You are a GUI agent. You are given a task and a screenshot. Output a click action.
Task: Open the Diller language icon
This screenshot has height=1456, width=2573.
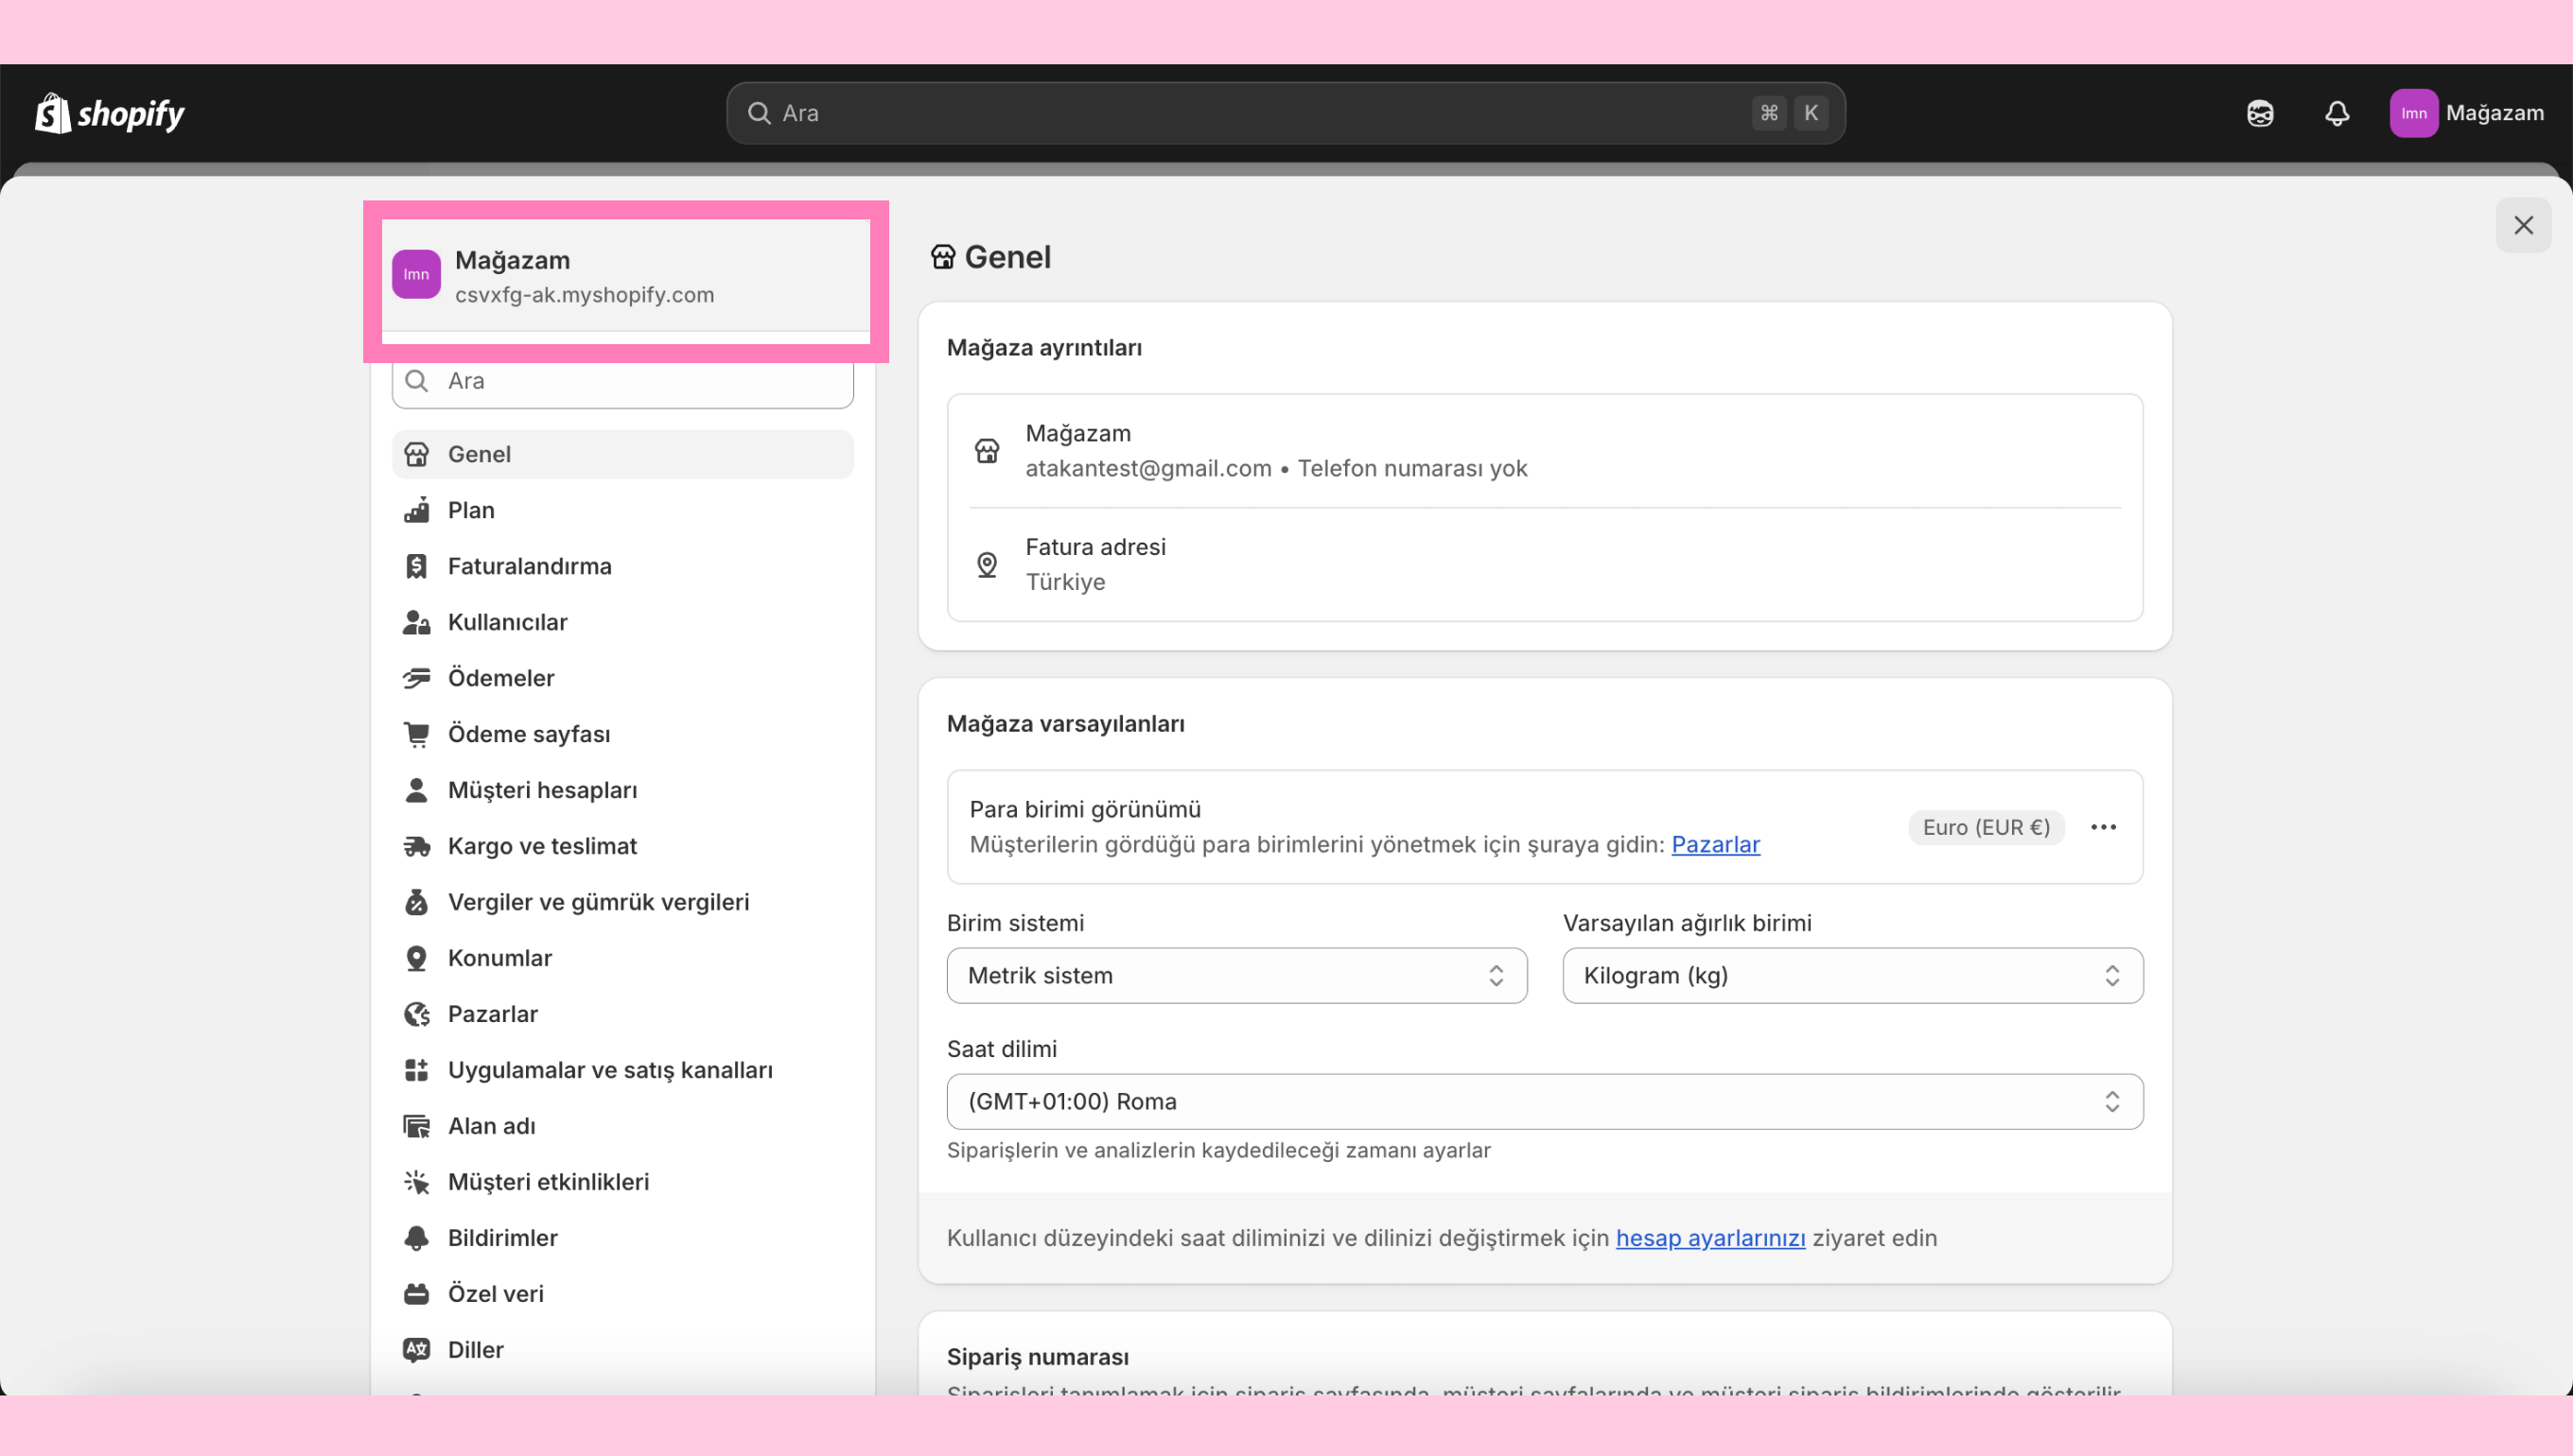(x=416, y=1350)
